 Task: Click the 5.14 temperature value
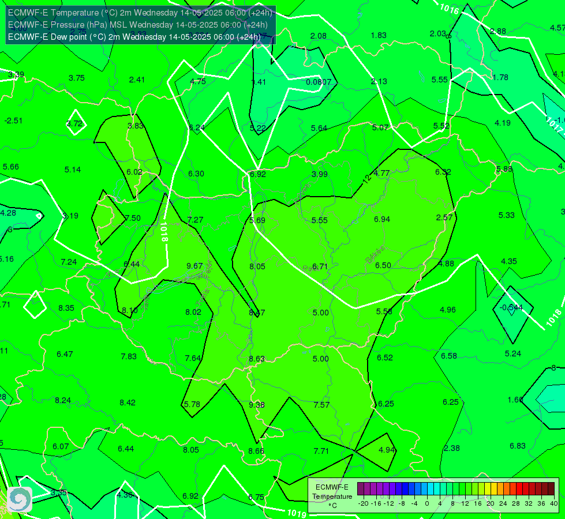tap(72, 170)
